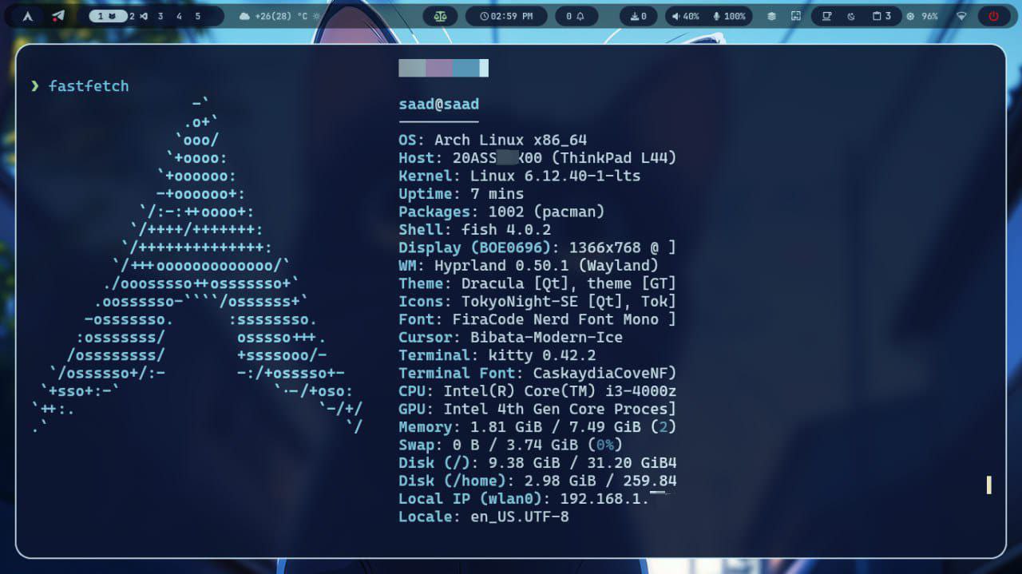Click the saad@saad heading
The height and width of the screenshot is (574, 1022).
[439, 104]
